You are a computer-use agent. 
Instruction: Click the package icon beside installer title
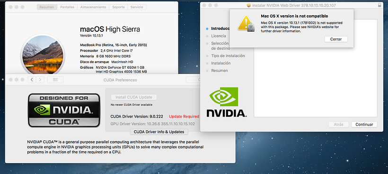pos(249,5)
